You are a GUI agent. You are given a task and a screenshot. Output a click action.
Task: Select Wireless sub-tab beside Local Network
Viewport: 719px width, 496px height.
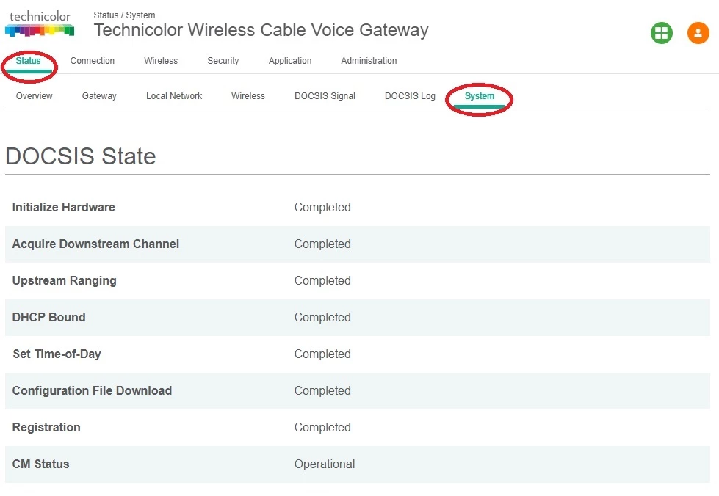pos(248,96)
